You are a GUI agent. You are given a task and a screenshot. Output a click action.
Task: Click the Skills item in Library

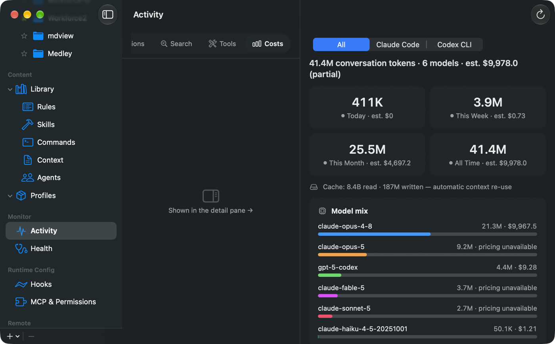[46, 124]
